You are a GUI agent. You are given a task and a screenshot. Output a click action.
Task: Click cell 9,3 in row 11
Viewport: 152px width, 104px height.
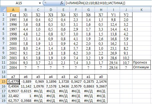click(x=26, y=63)
